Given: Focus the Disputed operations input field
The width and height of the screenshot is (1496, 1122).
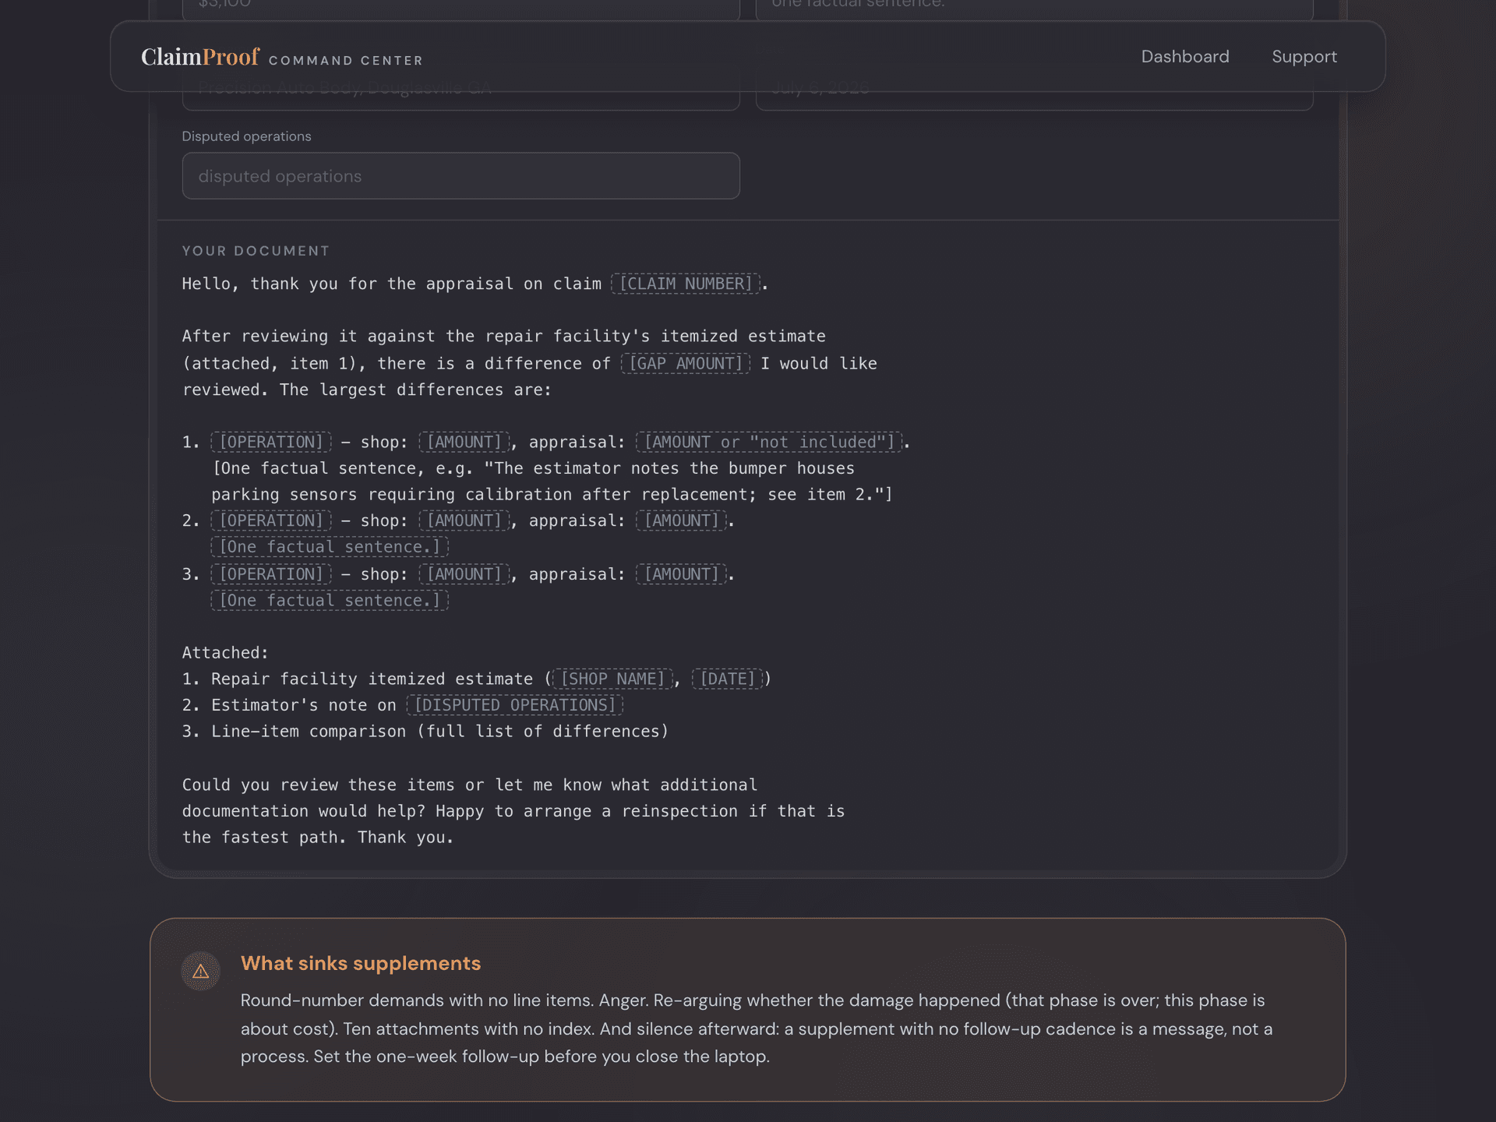Looking at the screenshot, I should pyautogui.click(x=460, y=176).
